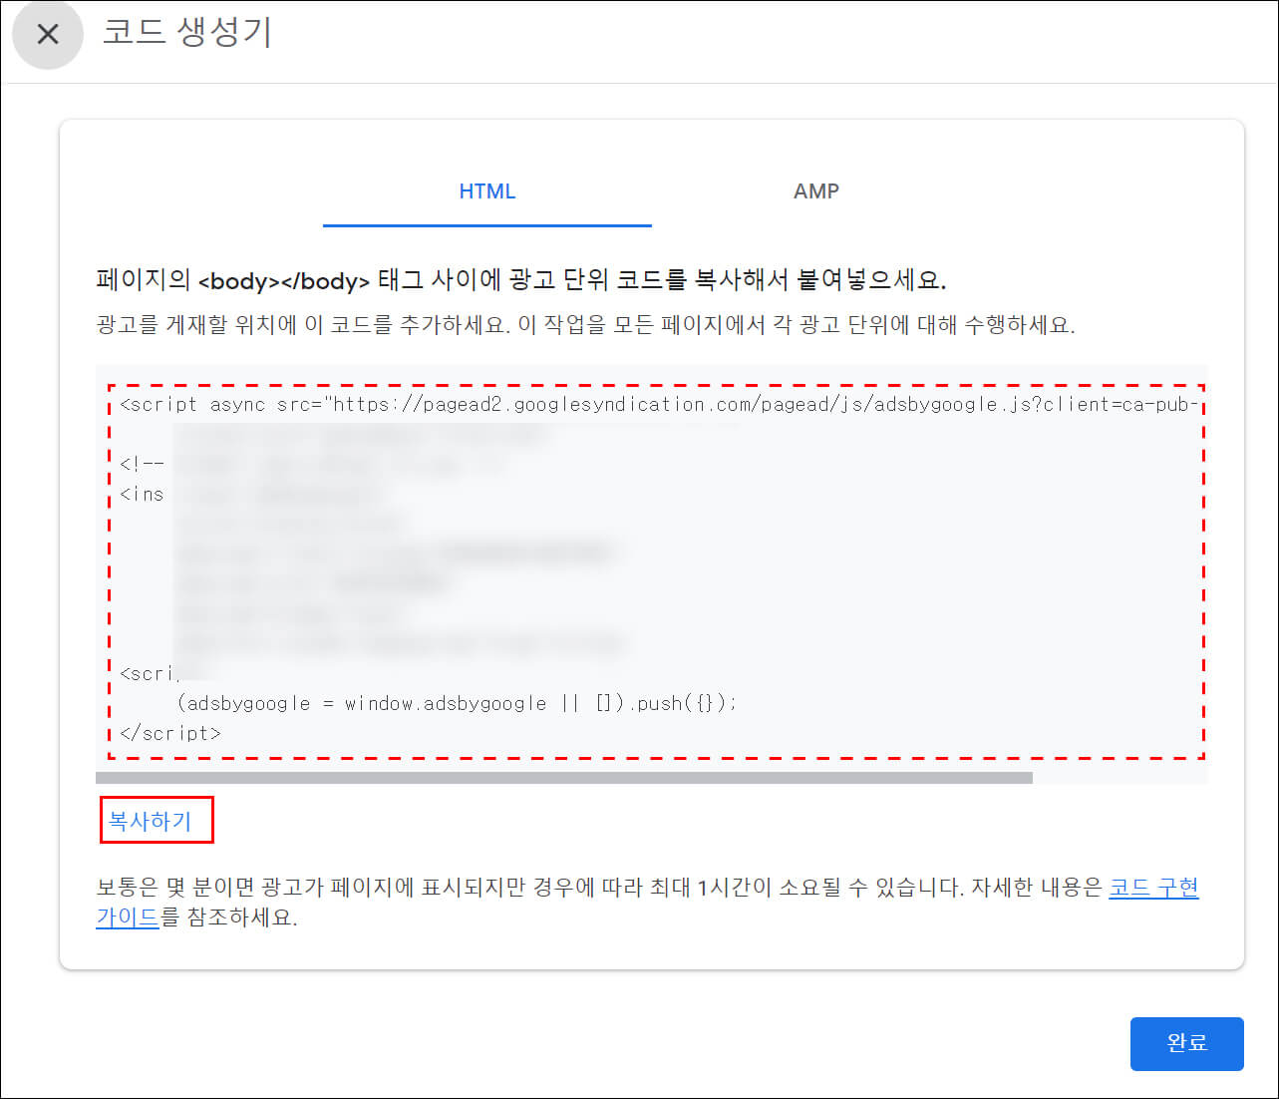The height and width of the screenshot is (1099, 1279).
Task: Click the <ins code line
Action: pyautogui.click(x=142, y=494)
